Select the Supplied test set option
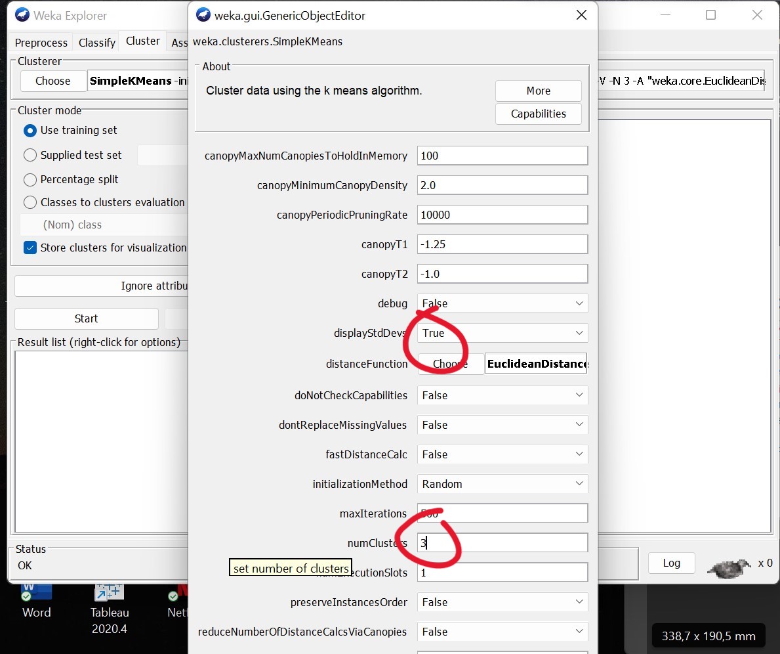 30,155
